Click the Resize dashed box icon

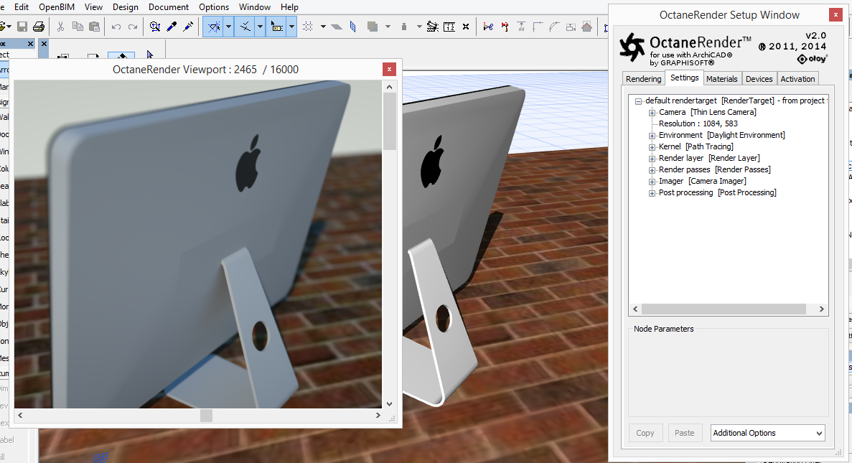pyautogui.click(x=571, y=27)
